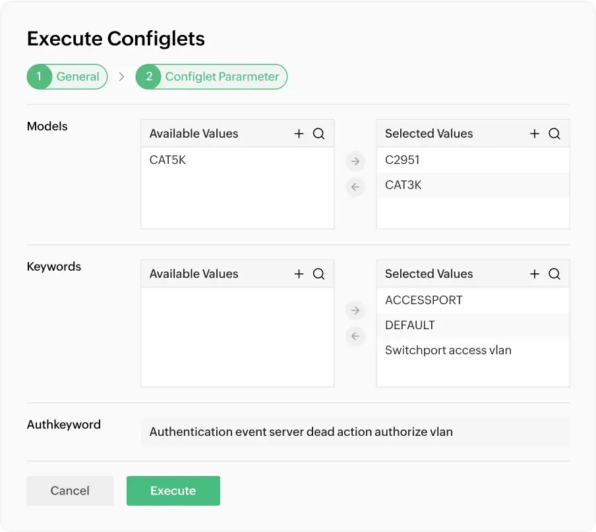This screenshot has height=532, width=596.
Task: Select Switchport access vlan keyword
Action: pos(473,350)
